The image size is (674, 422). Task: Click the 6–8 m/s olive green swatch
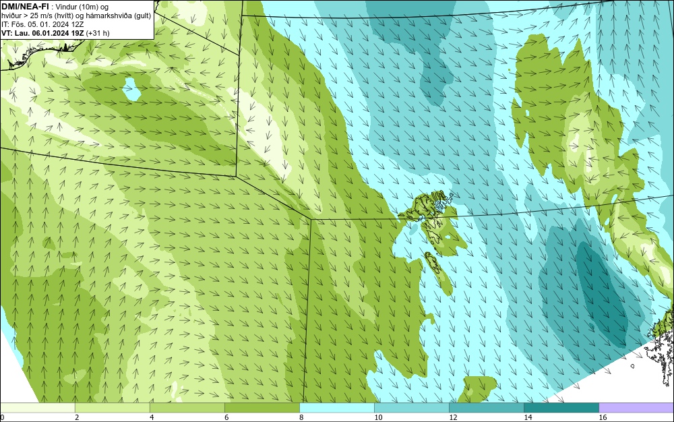(x=262, y=407)
